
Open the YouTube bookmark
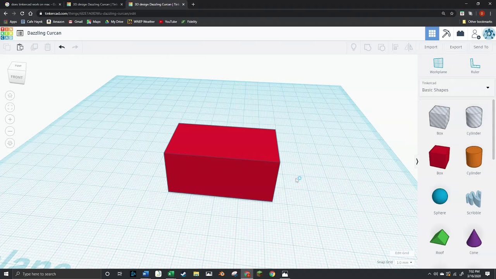168,22
